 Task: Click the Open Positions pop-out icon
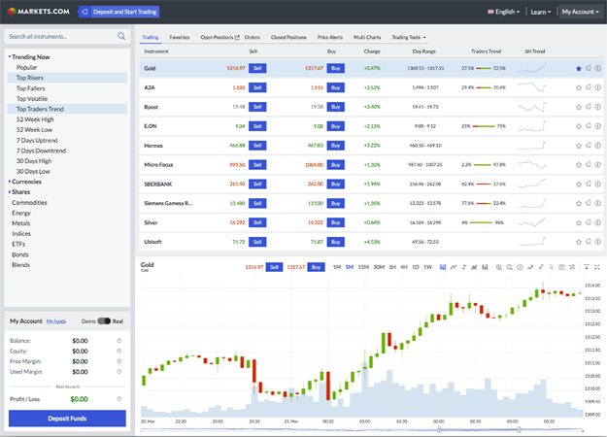[x=237, y=37]
